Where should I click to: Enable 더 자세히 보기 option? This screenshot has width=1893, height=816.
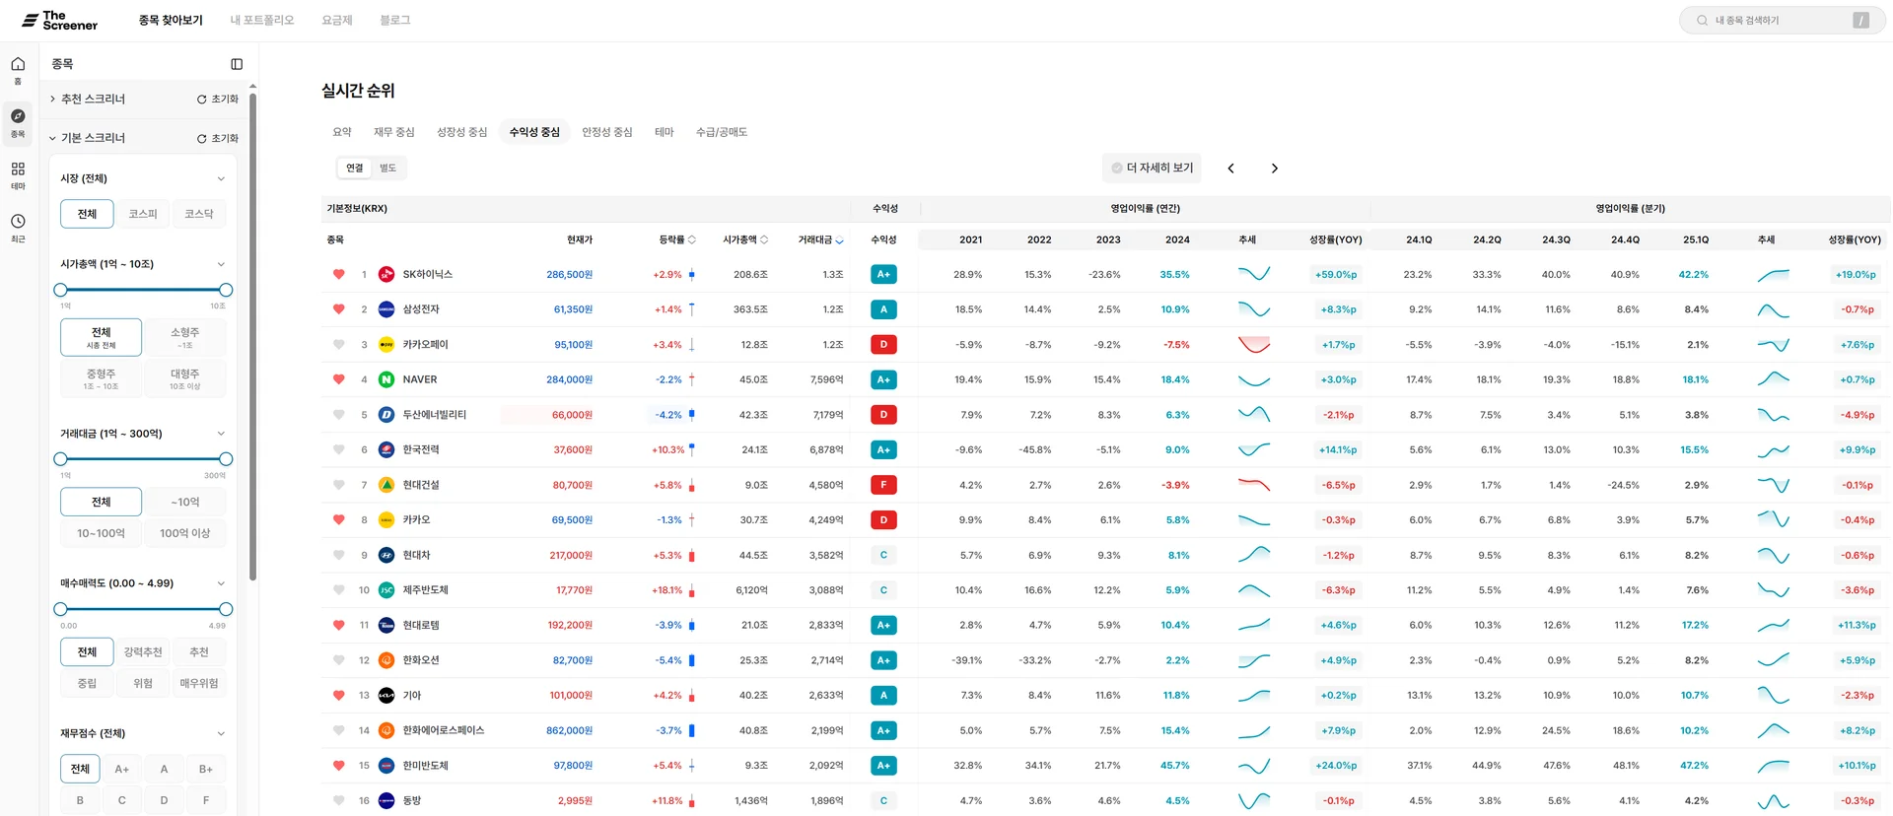1152,169
